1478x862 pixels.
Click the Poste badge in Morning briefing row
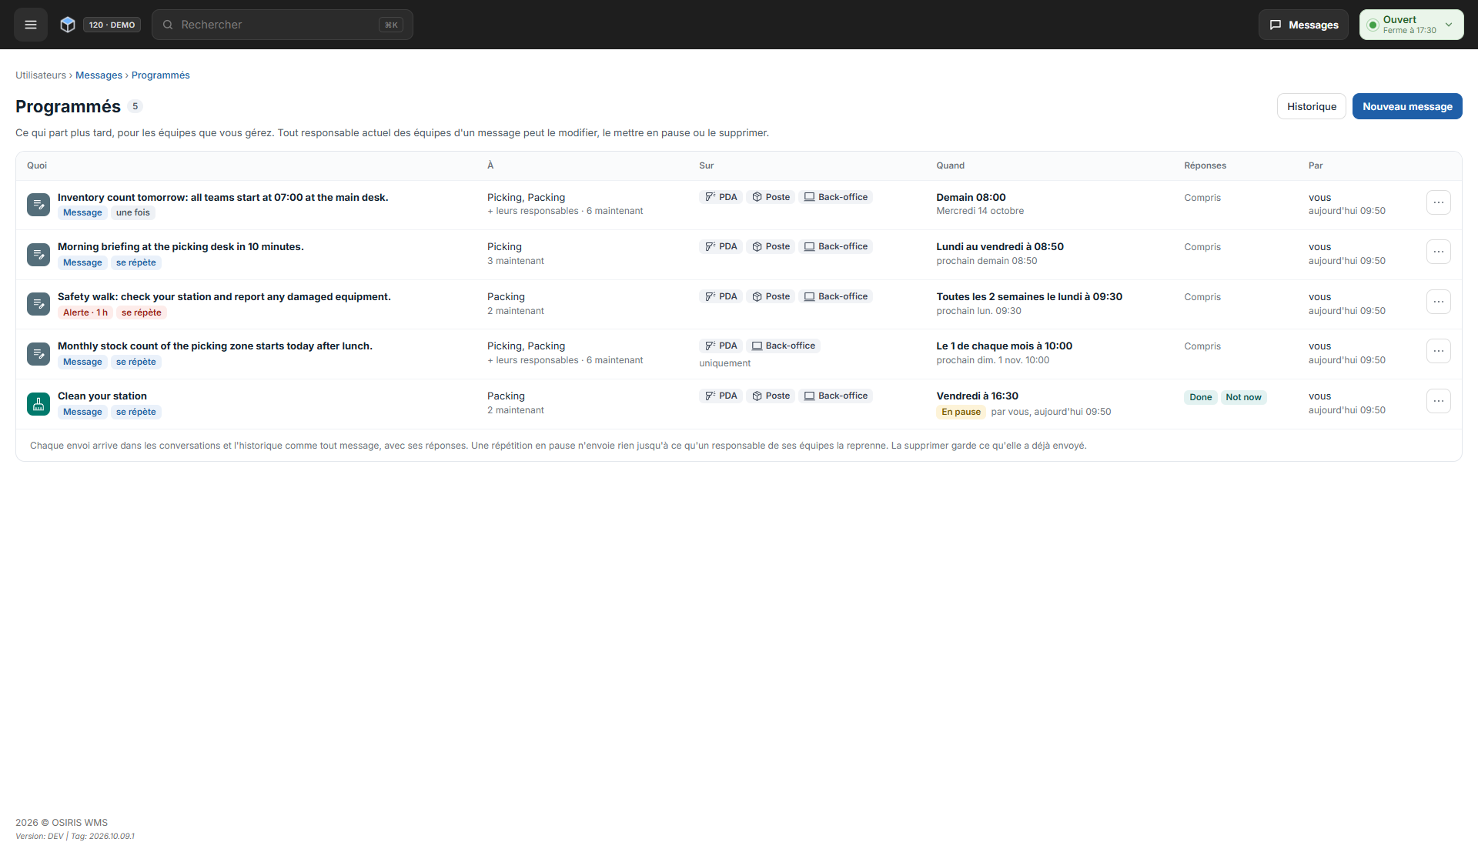click(x=771, y=246)
